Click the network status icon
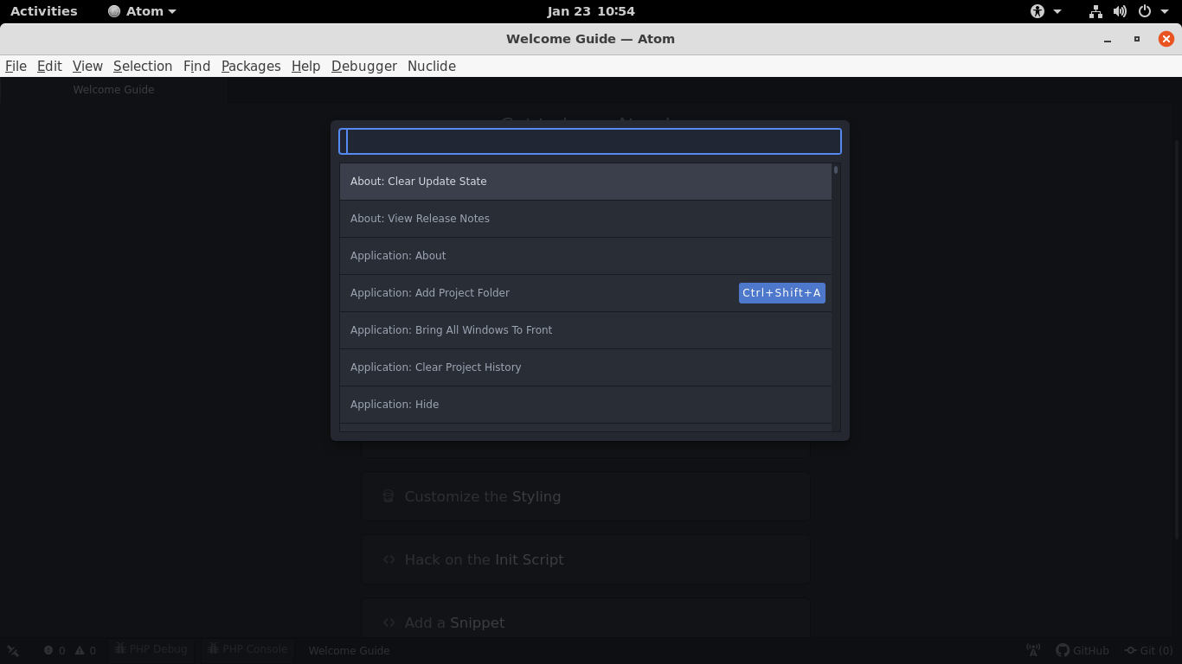The image size is (1182, 664). 1095,11
